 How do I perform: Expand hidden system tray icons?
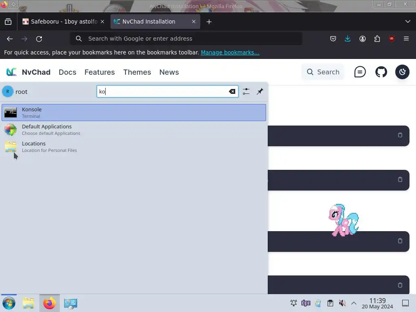point(354,303)
